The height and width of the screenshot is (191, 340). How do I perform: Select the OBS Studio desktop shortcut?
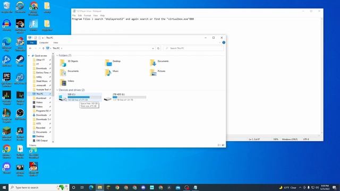coord(20,115)
